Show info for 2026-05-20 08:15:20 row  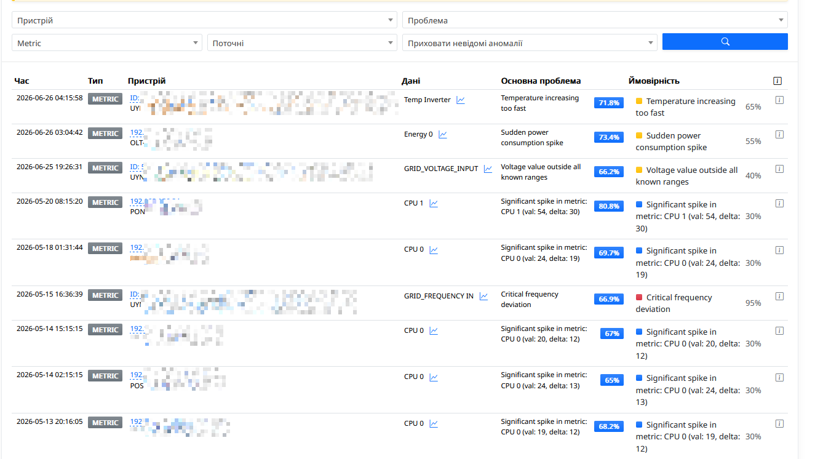click(779, 203)
